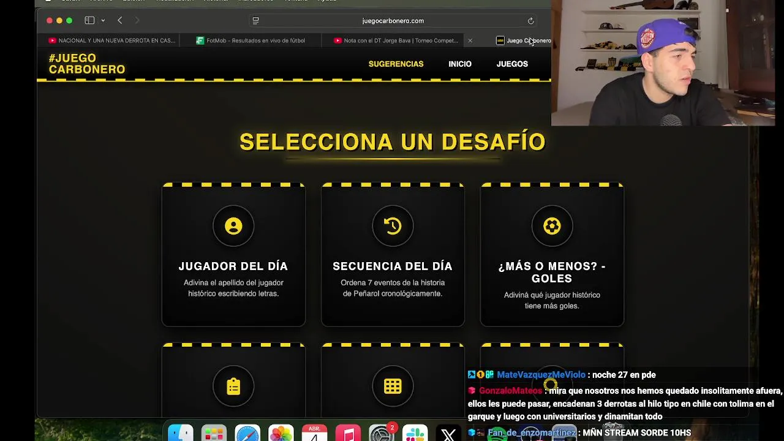Click the webcam video overlay
Viewport: 784px width, 441px height.
[663, 62]
